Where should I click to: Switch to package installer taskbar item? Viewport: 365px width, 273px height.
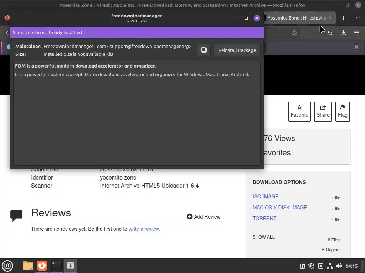[x=70, y=266]
